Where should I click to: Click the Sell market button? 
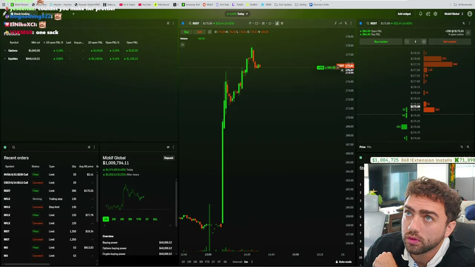tap(449, 42)
